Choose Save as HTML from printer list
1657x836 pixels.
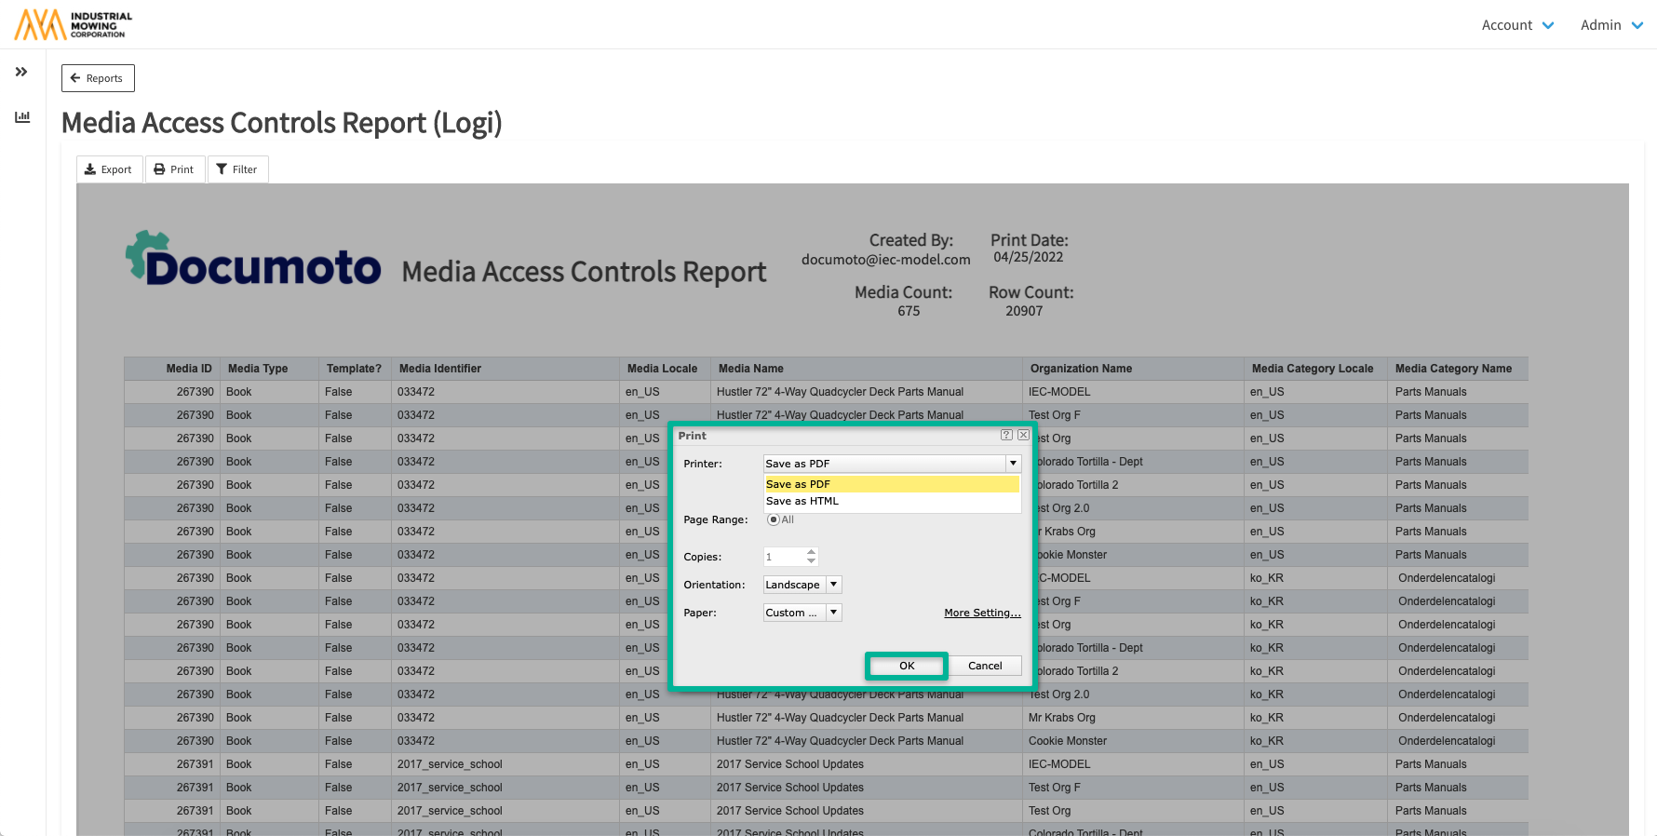(x=802, y=501)
